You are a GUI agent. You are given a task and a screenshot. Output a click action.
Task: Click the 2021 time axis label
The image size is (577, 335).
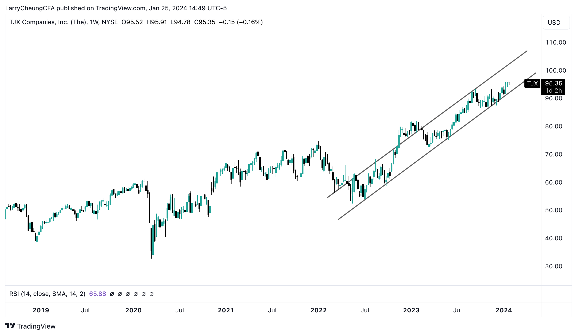point(226,310)
